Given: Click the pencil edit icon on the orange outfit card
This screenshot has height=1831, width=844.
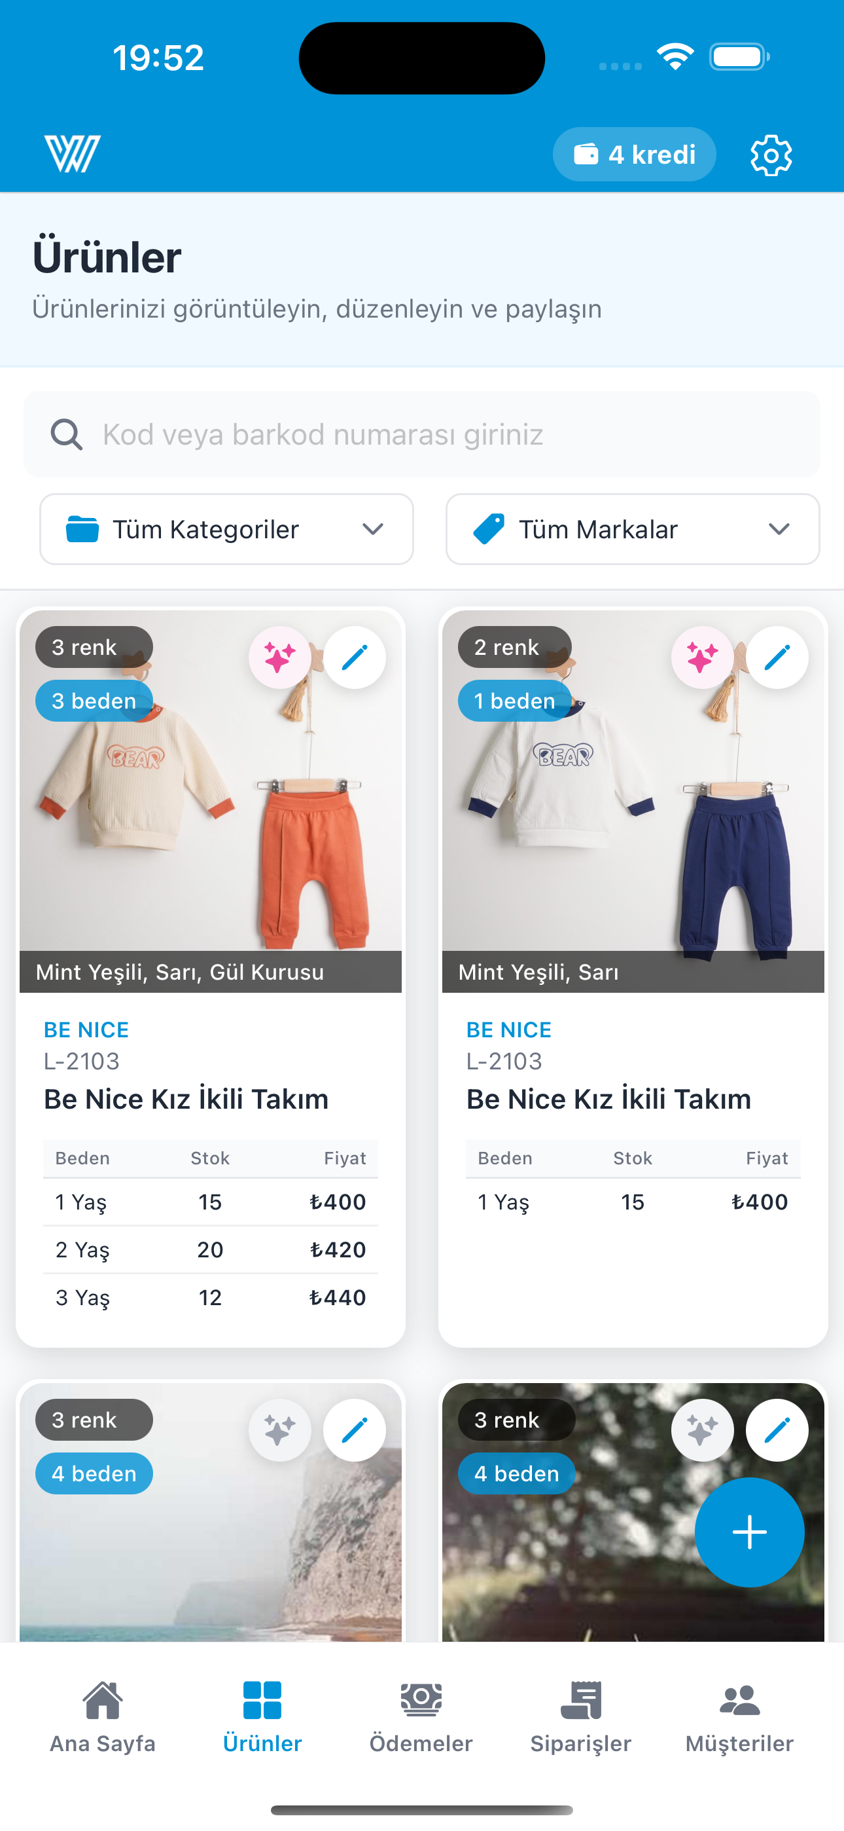Looking at the screenshot, I should point(355,657).
